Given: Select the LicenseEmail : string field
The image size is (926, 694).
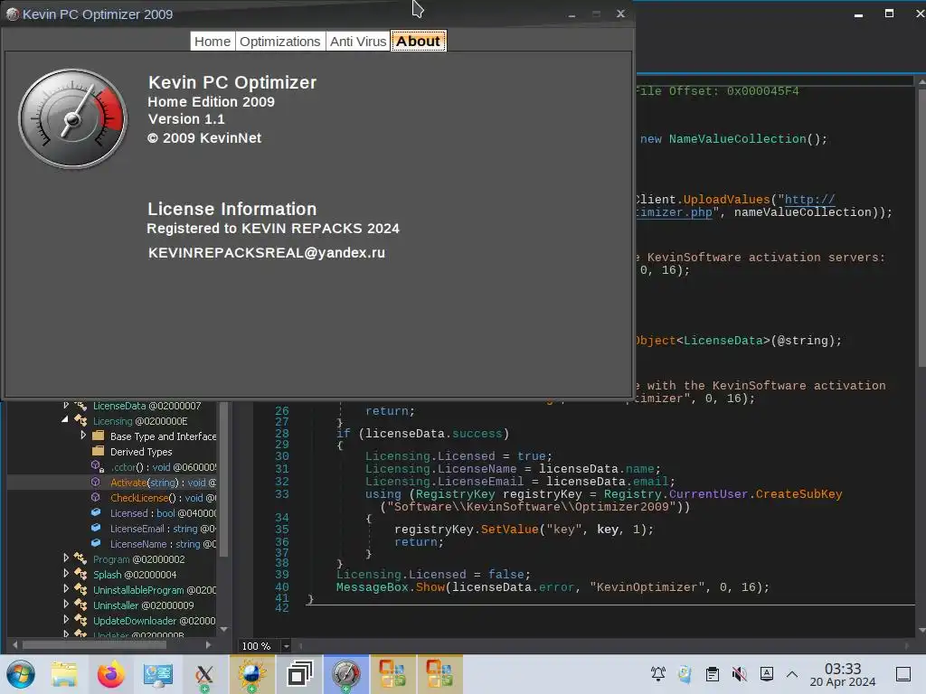Looking at the screenshot, I should point(163,529).
